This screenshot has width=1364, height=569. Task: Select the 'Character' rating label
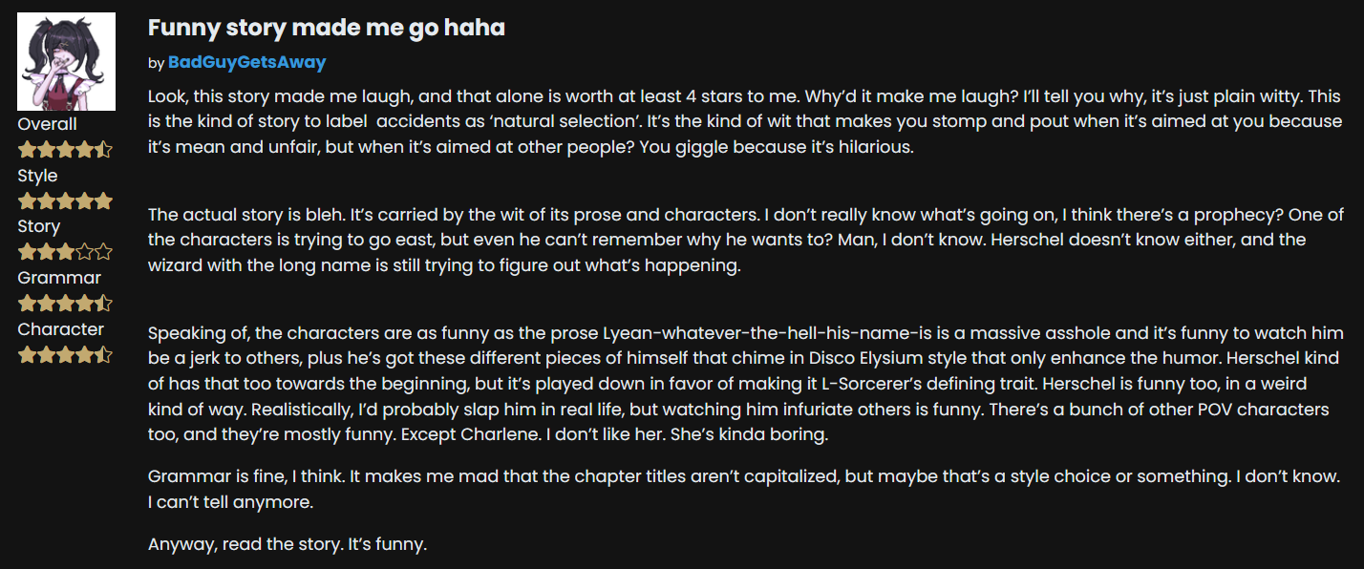pyautogui.click(x=60, y=329)
